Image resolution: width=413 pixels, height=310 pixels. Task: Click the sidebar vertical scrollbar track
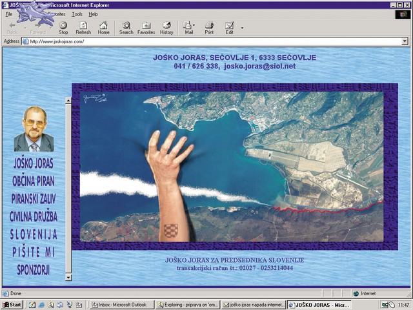click(x=68, y=189)
